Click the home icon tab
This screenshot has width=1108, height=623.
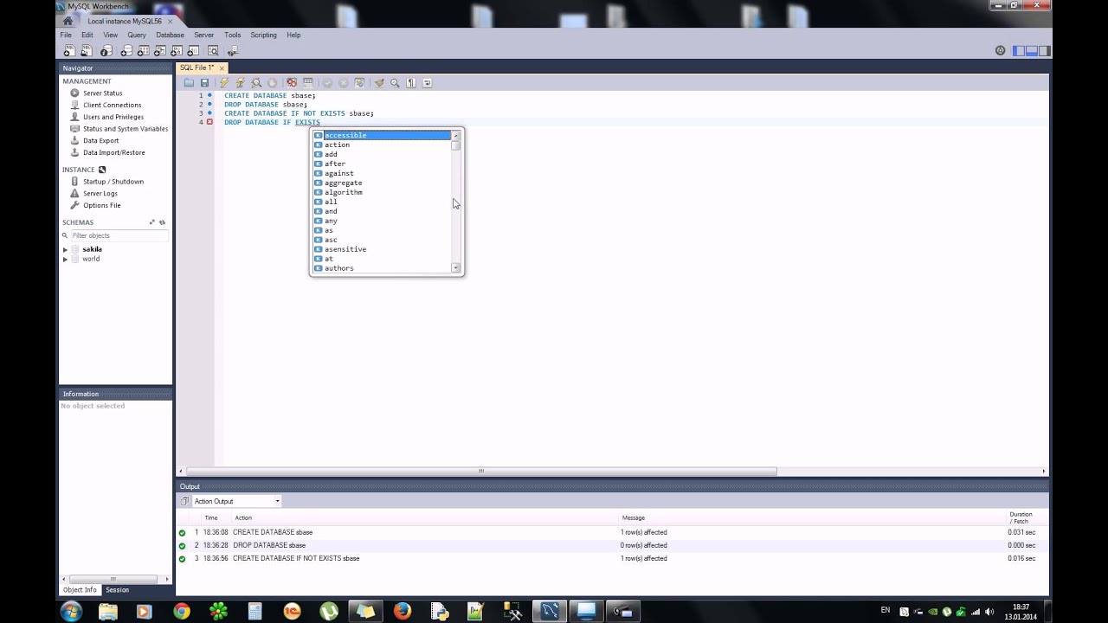pos(68,21)
